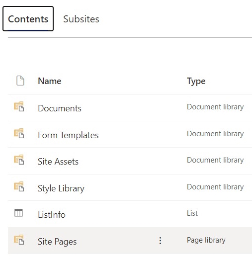Click the Style Library icon

click(19, 186)
